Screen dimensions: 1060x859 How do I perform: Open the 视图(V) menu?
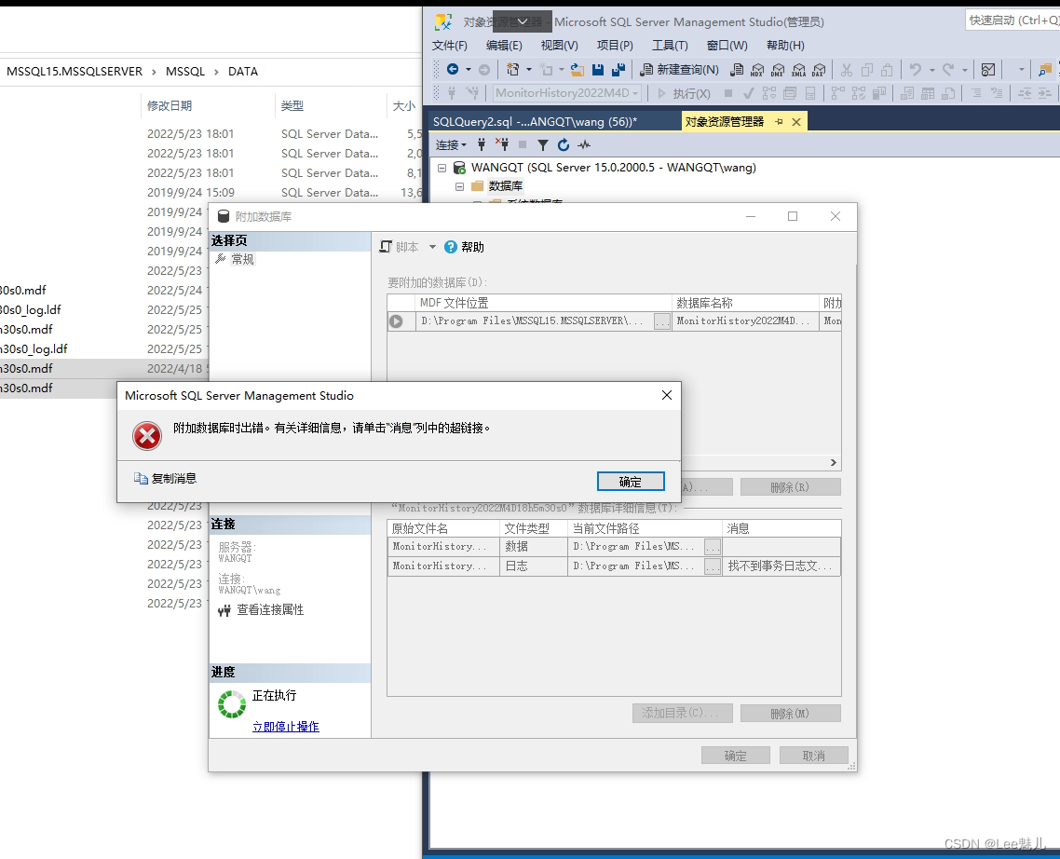click(559, 46)
